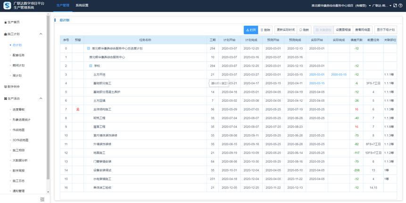Select the 地面施工 task name
This screenshot has height=203, width=406.
[x=99, y=153]
